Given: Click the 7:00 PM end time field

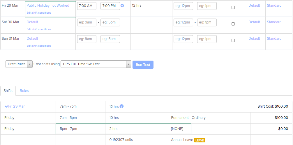Looking at the screenshot, I should coord(110,6).
